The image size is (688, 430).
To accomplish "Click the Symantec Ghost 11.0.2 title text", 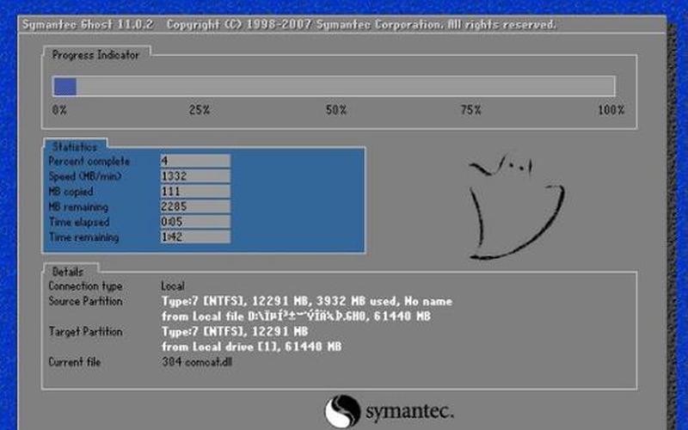I will (x=88, y=24).
